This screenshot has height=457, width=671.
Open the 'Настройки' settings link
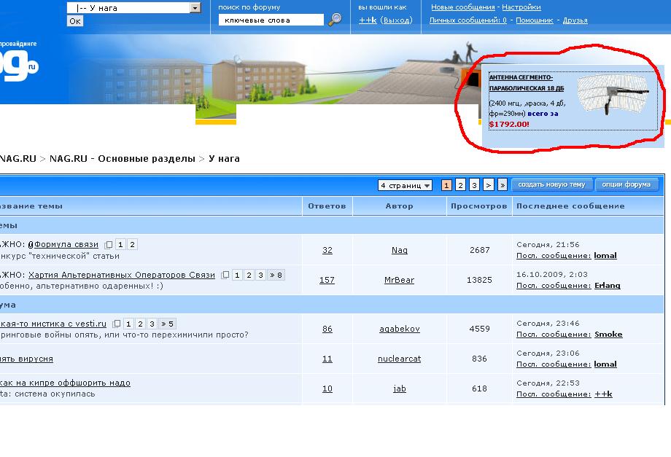[521, 7]
